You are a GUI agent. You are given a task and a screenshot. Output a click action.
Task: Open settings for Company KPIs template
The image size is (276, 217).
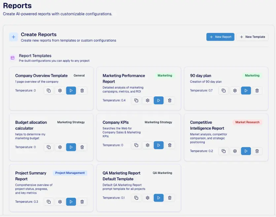pyautogui.click(x=148, y=145)
